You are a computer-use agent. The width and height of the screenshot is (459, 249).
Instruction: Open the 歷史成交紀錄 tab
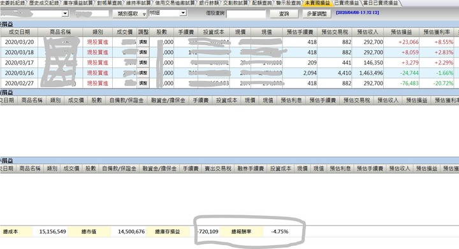point(44,3)
